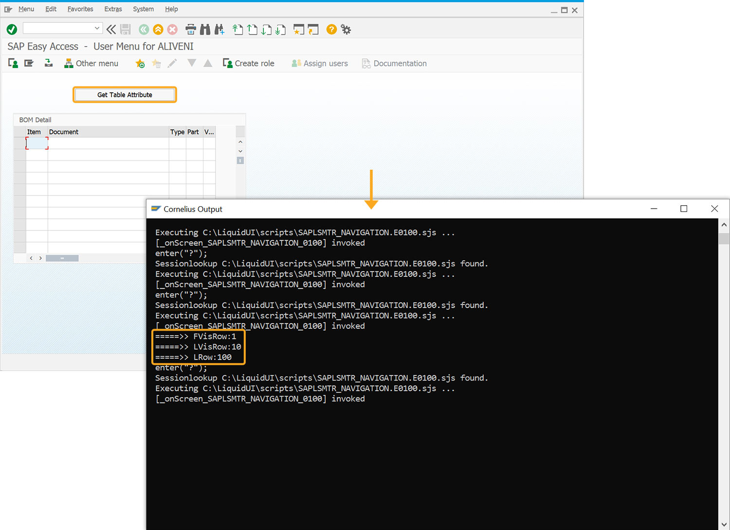The height and width of the screenshot is (530, 730).
Task: Click the Change Favorites pencil icon
Action: click(172, 63)
